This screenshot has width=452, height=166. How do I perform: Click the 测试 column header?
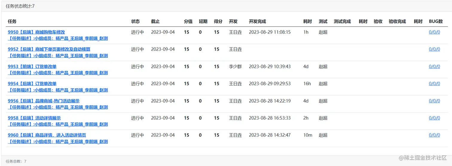[323, 21]
